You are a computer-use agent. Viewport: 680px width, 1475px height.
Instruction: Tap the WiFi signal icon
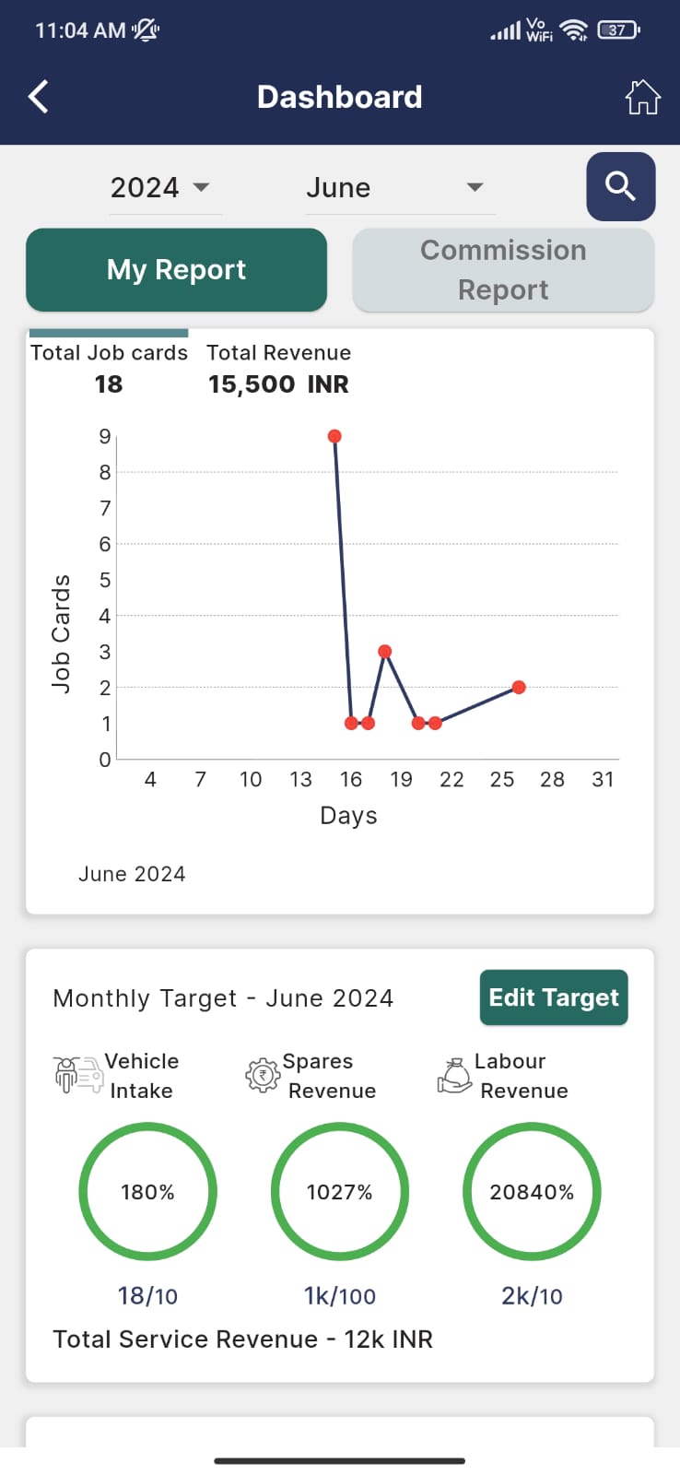[x=574, y=30]
